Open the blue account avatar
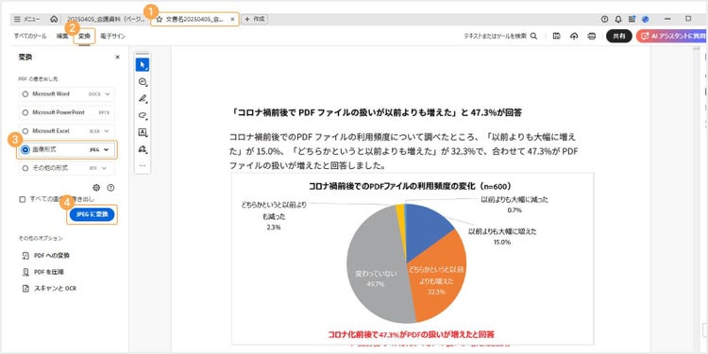This screenshot has height=354, width=708. 646,19
